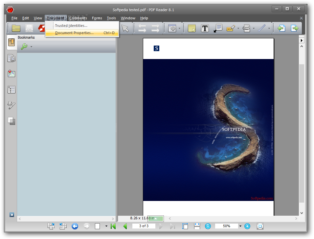
Task: Click the single page layout icon
Action: 97,226
